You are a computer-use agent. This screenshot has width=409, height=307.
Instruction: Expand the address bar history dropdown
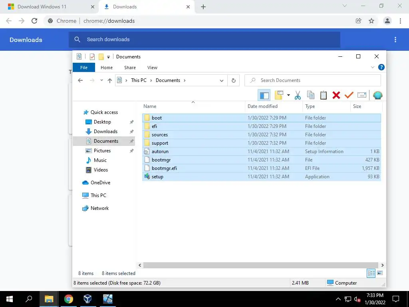pyautogui.click(x=221, y=81)
